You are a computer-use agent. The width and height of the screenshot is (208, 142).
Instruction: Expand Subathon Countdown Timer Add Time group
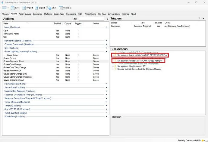pos(106,98)
